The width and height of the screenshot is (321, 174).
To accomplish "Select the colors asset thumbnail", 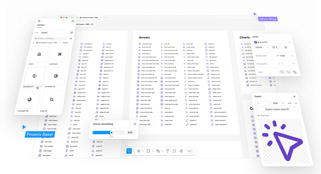I will pos(39,54).
